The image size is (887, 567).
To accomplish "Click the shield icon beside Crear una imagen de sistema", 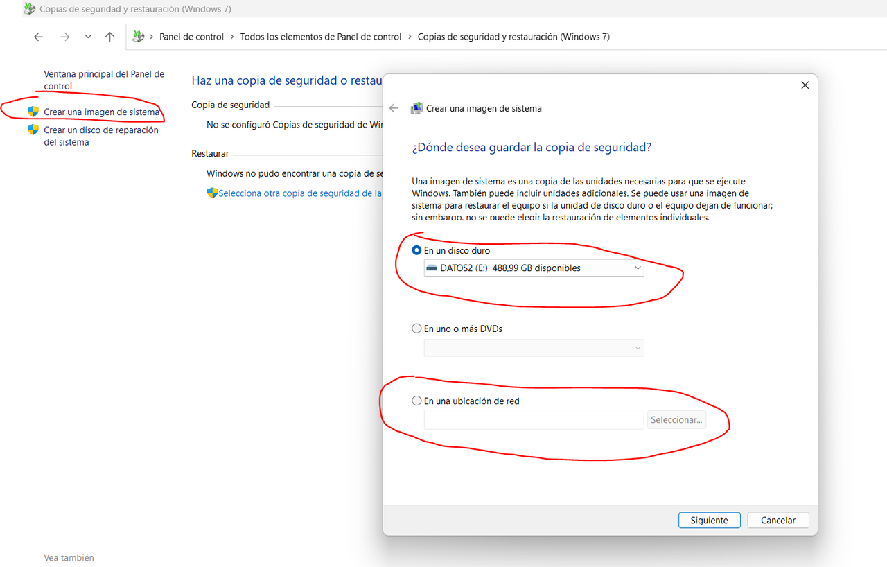I will tap(33, 112).
